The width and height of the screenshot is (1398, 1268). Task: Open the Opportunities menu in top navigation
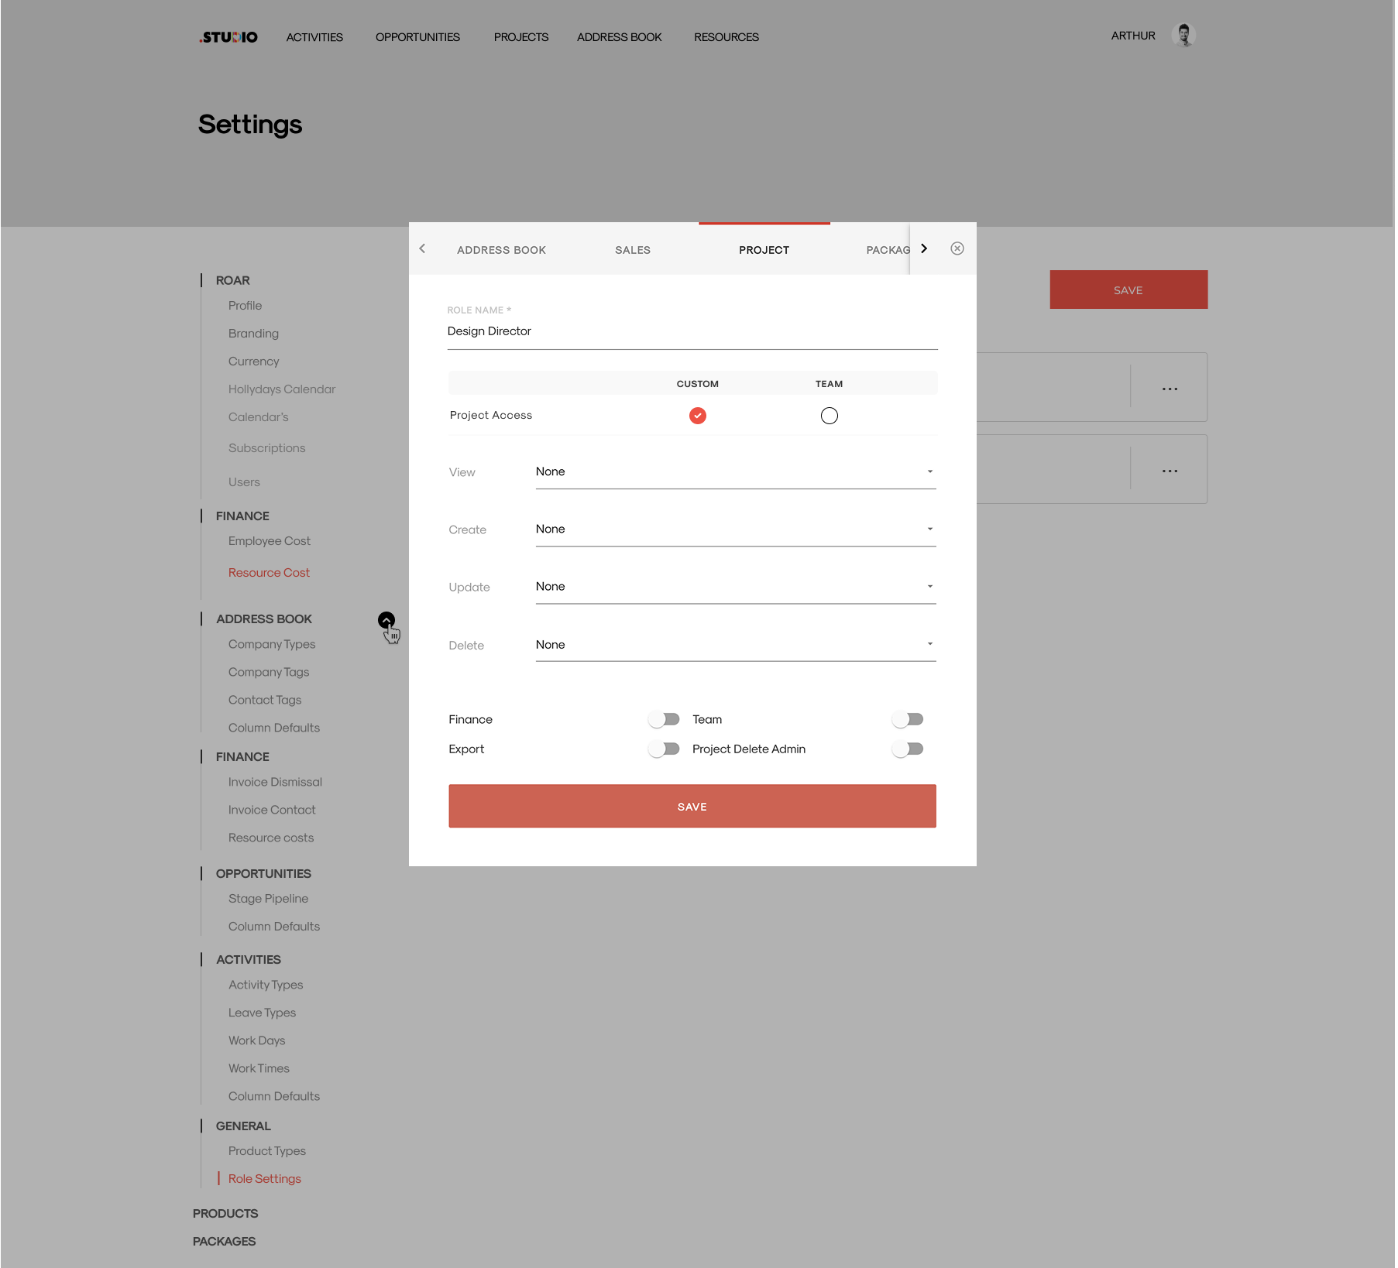click(x=417, y=37)
